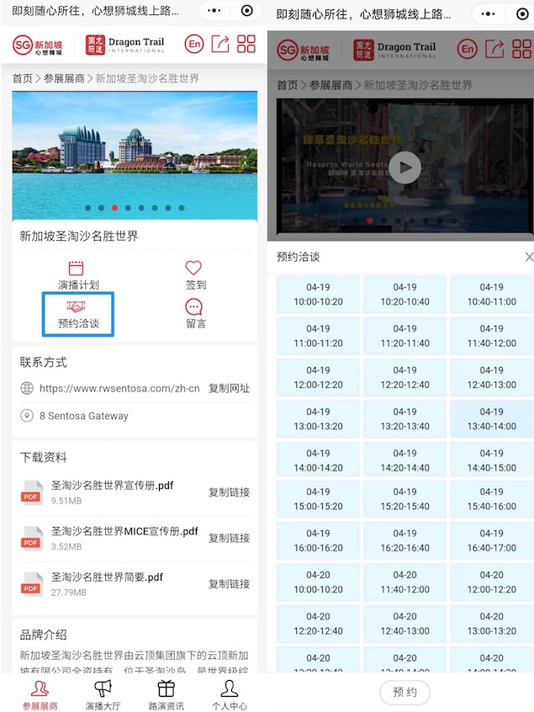Switch to the 演播大厅 tab

[x=103, y=695]
